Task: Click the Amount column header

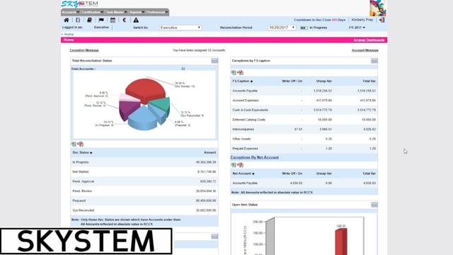Action: [210, 152]
